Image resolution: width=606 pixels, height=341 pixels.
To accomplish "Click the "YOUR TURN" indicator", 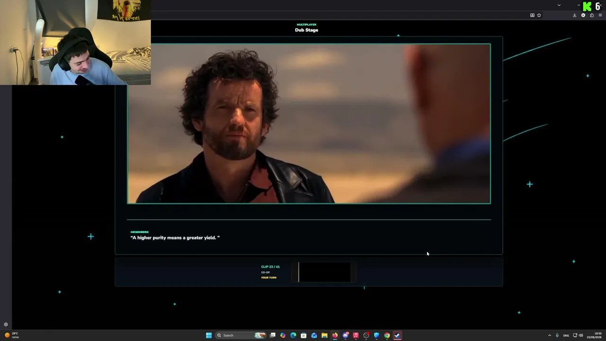I will point(269,278).
